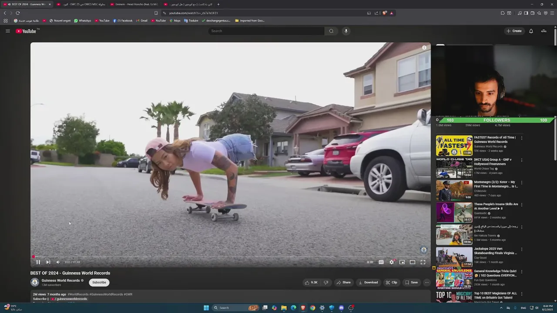Open options for Jackalope 2025 Vert video
Screen dimensions: 557x313
coord(522,249)
